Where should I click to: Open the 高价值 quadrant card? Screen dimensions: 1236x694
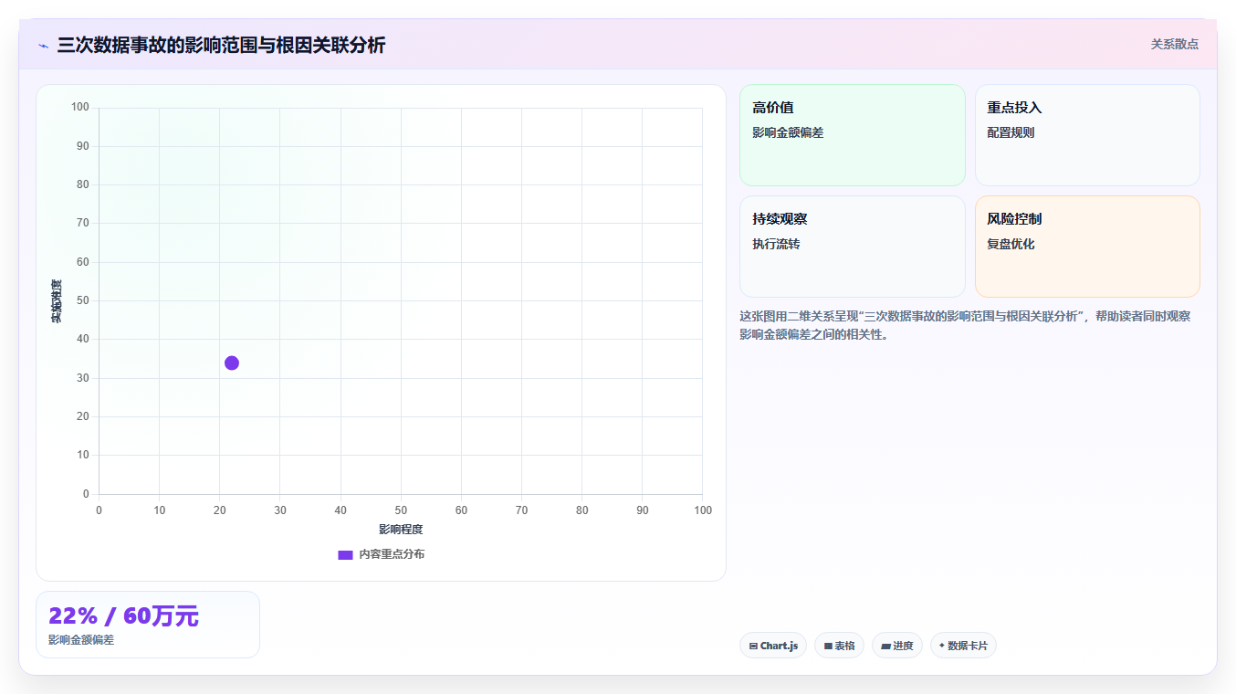pyautogui.click(x=853, y=135)
